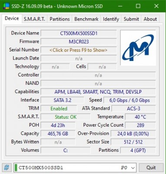Click the Controller n/a field
This screenshot has width=166, height=174.
(98, 75)
